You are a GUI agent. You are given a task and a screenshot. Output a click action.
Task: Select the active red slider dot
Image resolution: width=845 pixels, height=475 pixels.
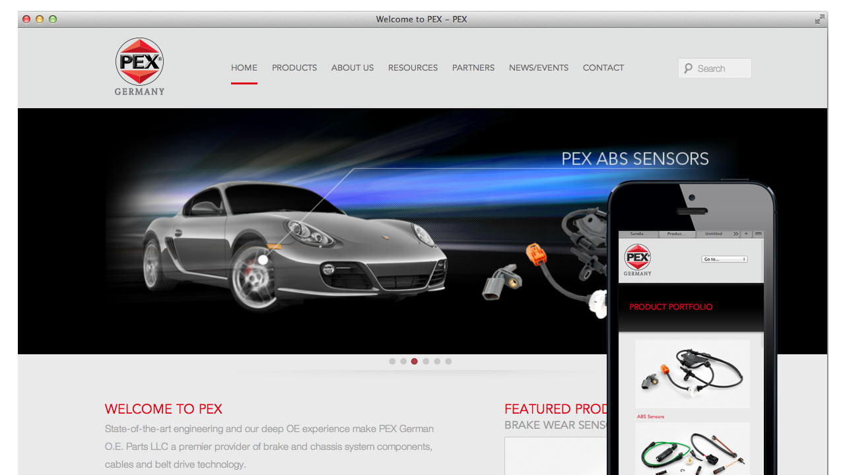point(415,362)
